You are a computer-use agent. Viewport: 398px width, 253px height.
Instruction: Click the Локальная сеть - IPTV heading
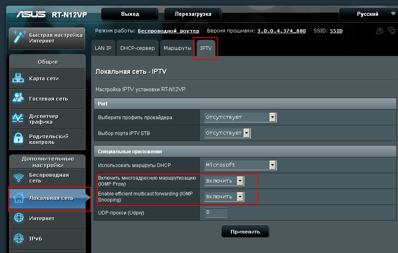coord(131,72)
